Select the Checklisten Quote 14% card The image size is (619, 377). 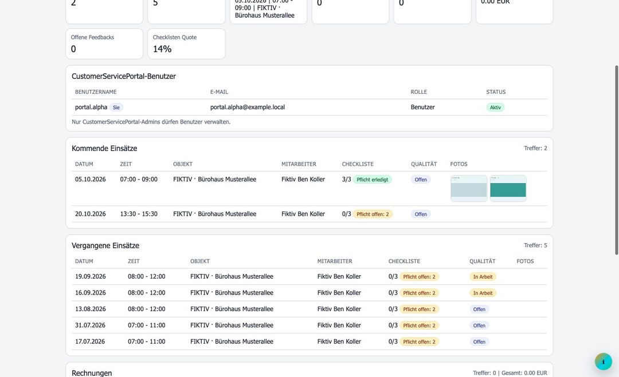186,43
